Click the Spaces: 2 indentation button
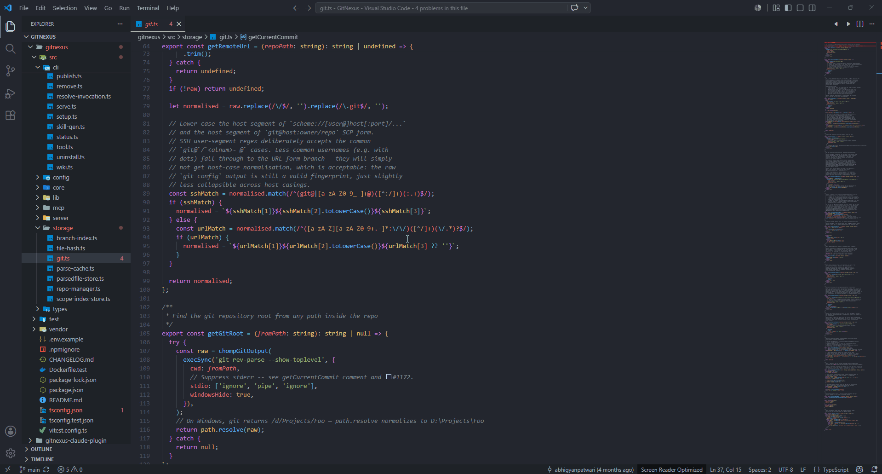The width and height of the screenshot is (882, 474). click(x=760, y=469)
